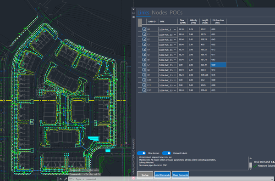Click length value 303.49 for link L7
The height and width of the screenshot is (181, 275).
tap(203, 65)
